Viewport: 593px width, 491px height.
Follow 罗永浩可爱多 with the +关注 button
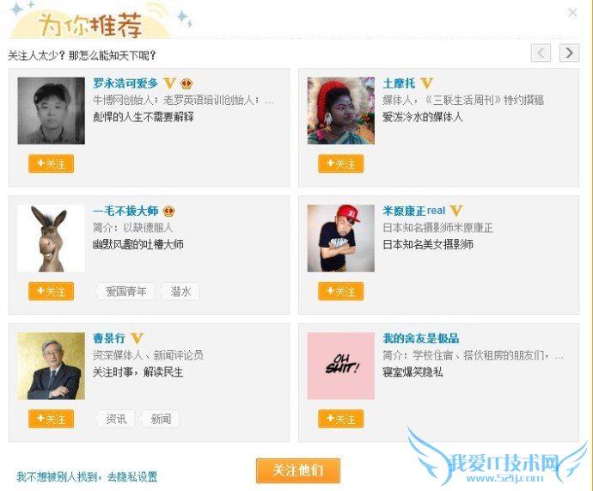(51, 163)
